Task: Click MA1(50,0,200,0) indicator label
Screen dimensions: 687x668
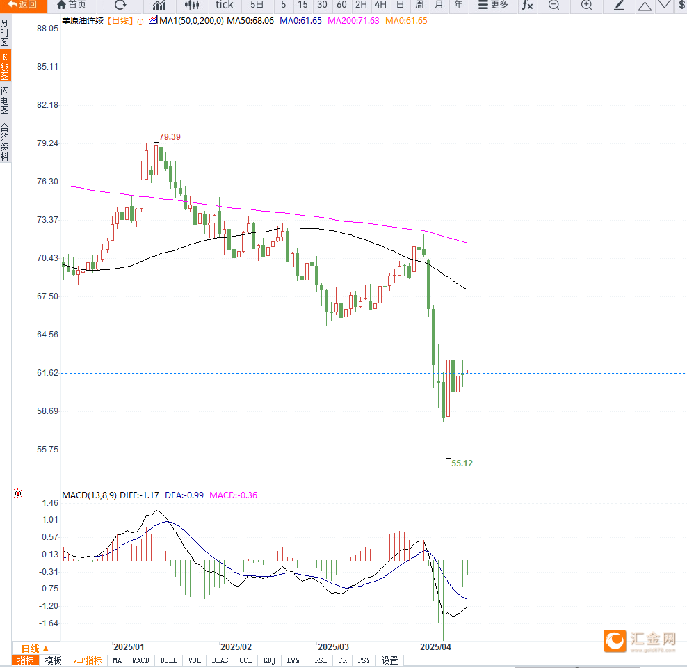Action: [191, 21]
